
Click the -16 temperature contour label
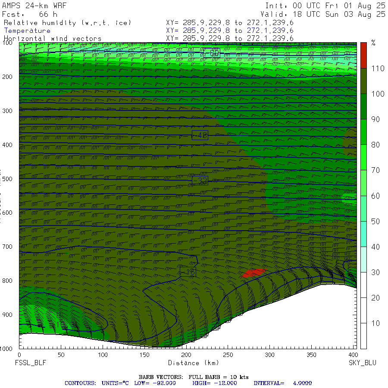click(x=188, y=272)
